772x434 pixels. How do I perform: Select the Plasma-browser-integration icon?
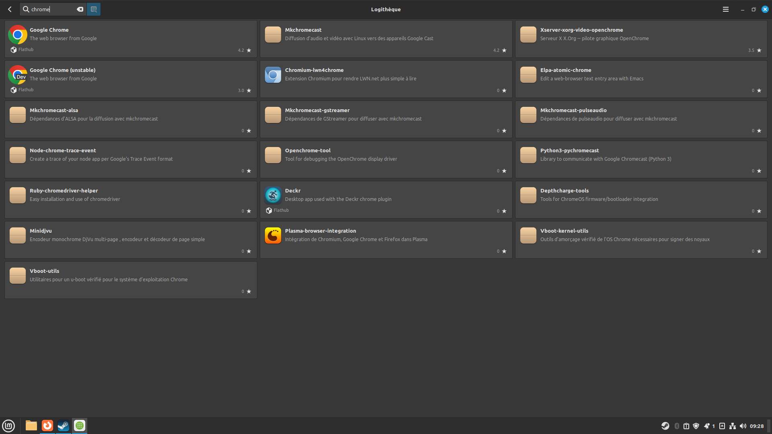pos(273,235)
